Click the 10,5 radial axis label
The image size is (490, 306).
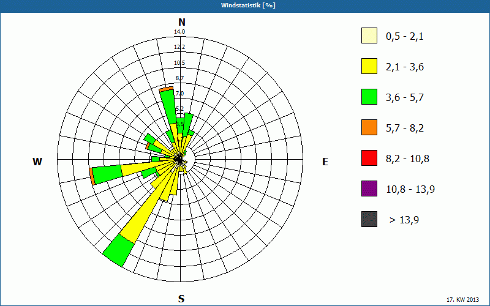pyautogui.click(x=179, y=63)
